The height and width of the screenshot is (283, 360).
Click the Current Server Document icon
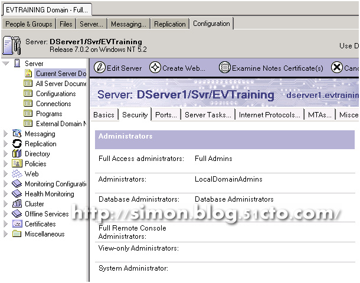28,73
